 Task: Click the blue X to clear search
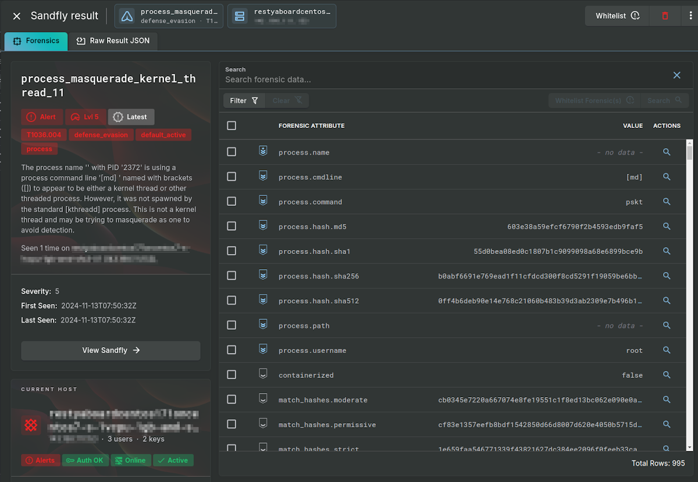pyautogui.click(x=676, y=75)
